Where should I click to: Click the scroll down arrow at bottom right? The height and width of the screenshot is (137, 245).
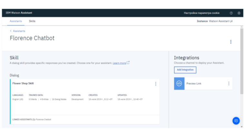(242, 127)
